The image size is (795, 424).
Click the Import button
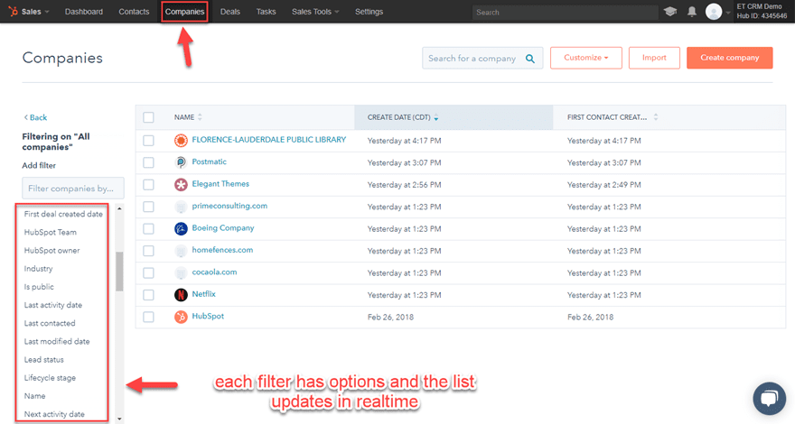(654, 58)
